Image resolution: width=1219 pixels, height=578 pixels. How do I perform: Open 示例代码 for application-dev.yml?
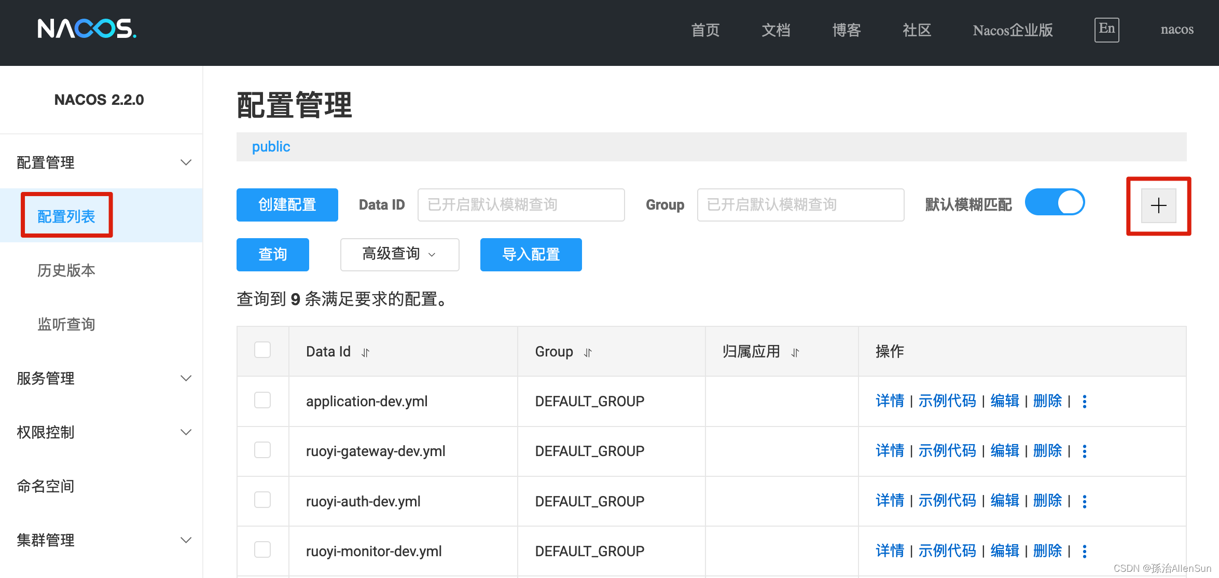[x=947, y=401]
